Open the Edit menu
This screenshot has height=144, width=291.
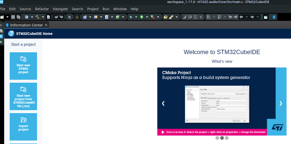13,9
